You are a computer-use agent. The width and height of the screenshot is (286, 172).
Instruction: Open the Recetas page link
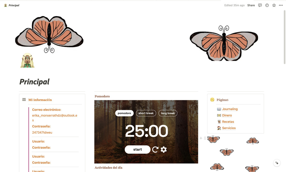(228, 122)
